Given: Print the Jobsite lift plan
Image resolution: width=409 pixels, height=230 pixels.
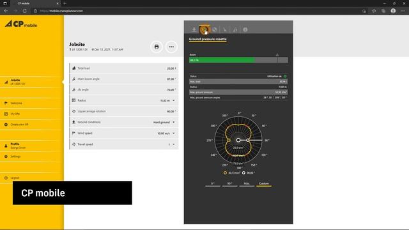Looking at the screenshot, I should pos(157,47).
